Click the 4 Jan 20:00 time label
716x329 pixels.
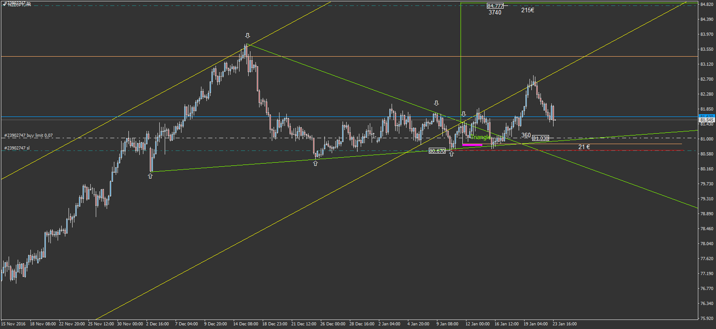pyautogui.click(x=418, y=324)
